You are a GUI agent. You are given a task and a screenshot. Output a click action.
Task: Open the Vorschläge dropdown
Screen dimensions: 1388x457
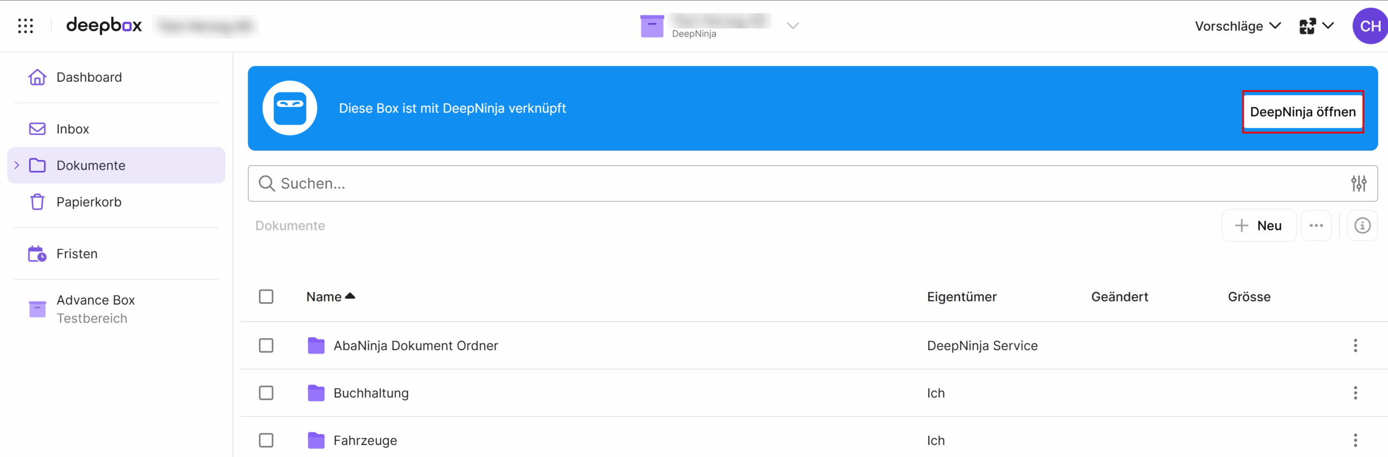click(1238, 26)
